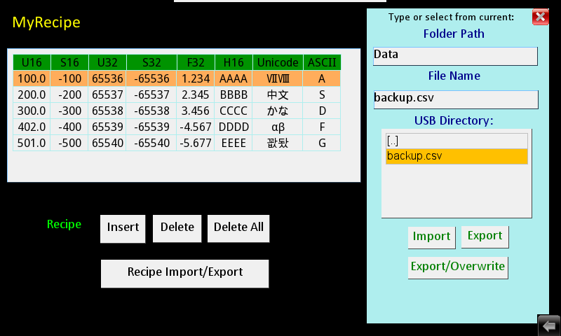Viewport: 561px width, 336px height.
Task: Select the H16 cell EEEE
Action: [234, 143]
